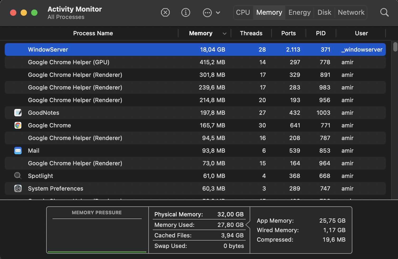Image resolution: width=398 pixels, height=259 pixels.
Task: Show the Network tab
Action: [x=351, y=12]
